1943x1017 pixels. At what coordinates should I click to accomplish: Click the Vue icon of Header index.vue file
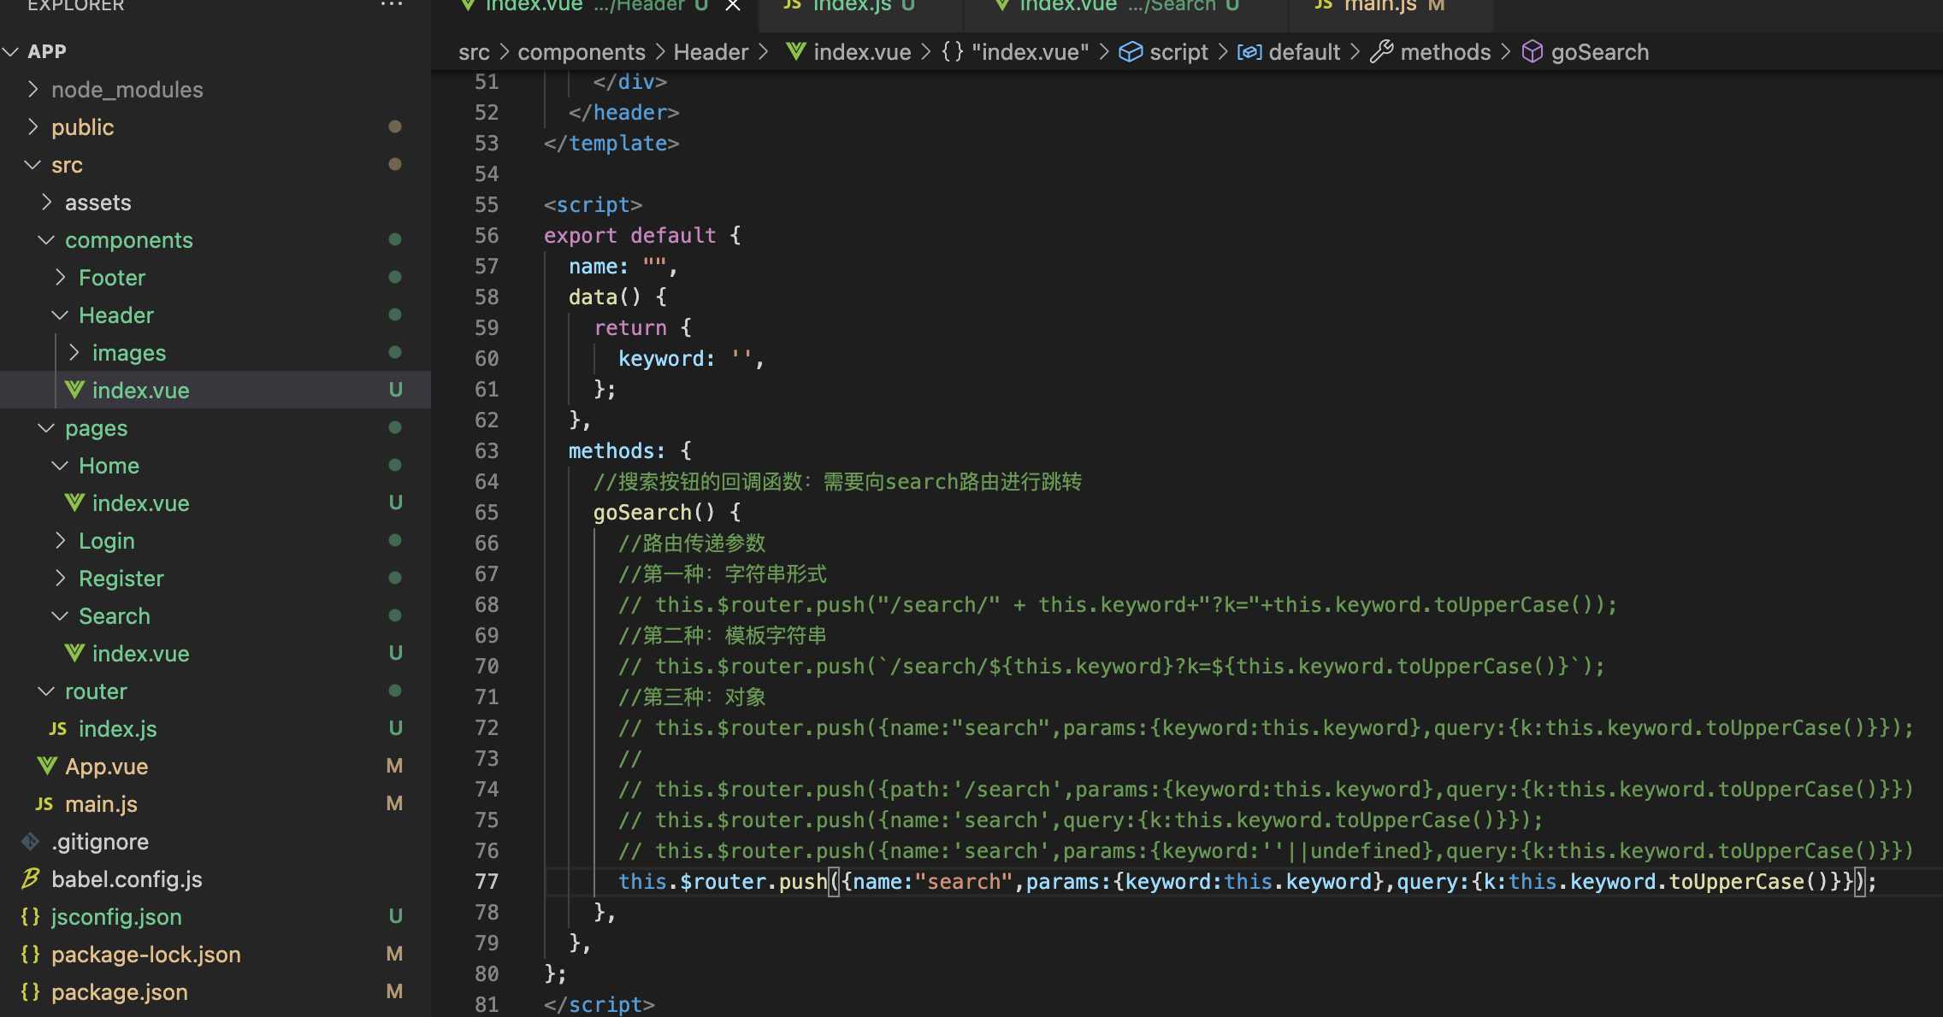pos(74,390)
